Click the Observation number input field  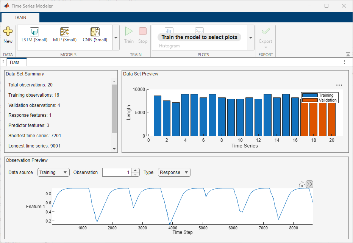117,172
